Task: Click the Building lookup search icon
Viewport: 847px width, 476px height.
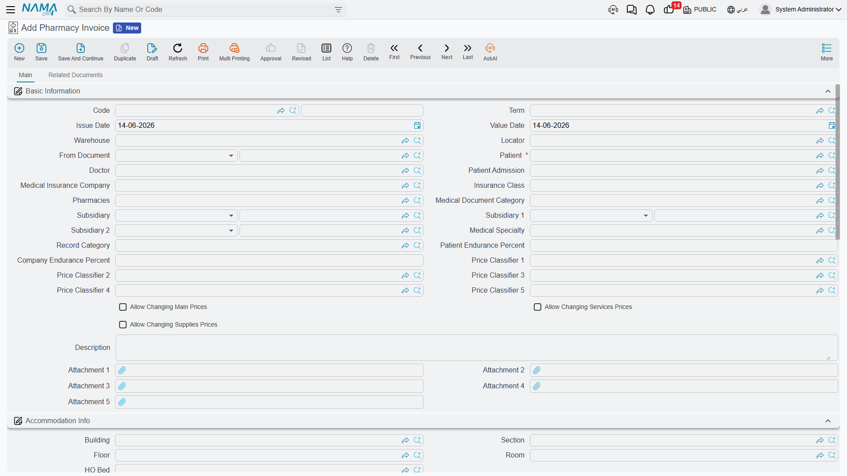Action: tap(417, 440)
